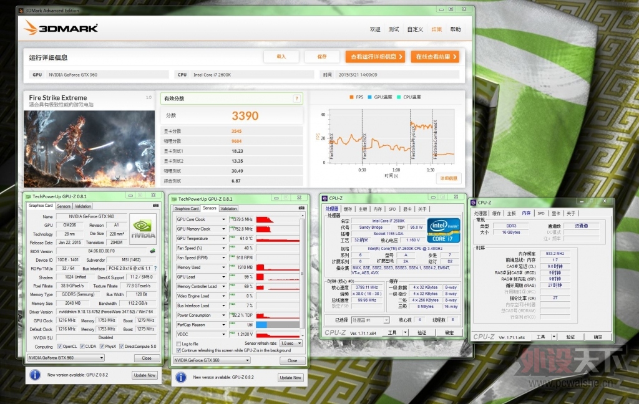
Task: Click GPU-Z Sensors vertical scrollbar
Action: [303, 276]
